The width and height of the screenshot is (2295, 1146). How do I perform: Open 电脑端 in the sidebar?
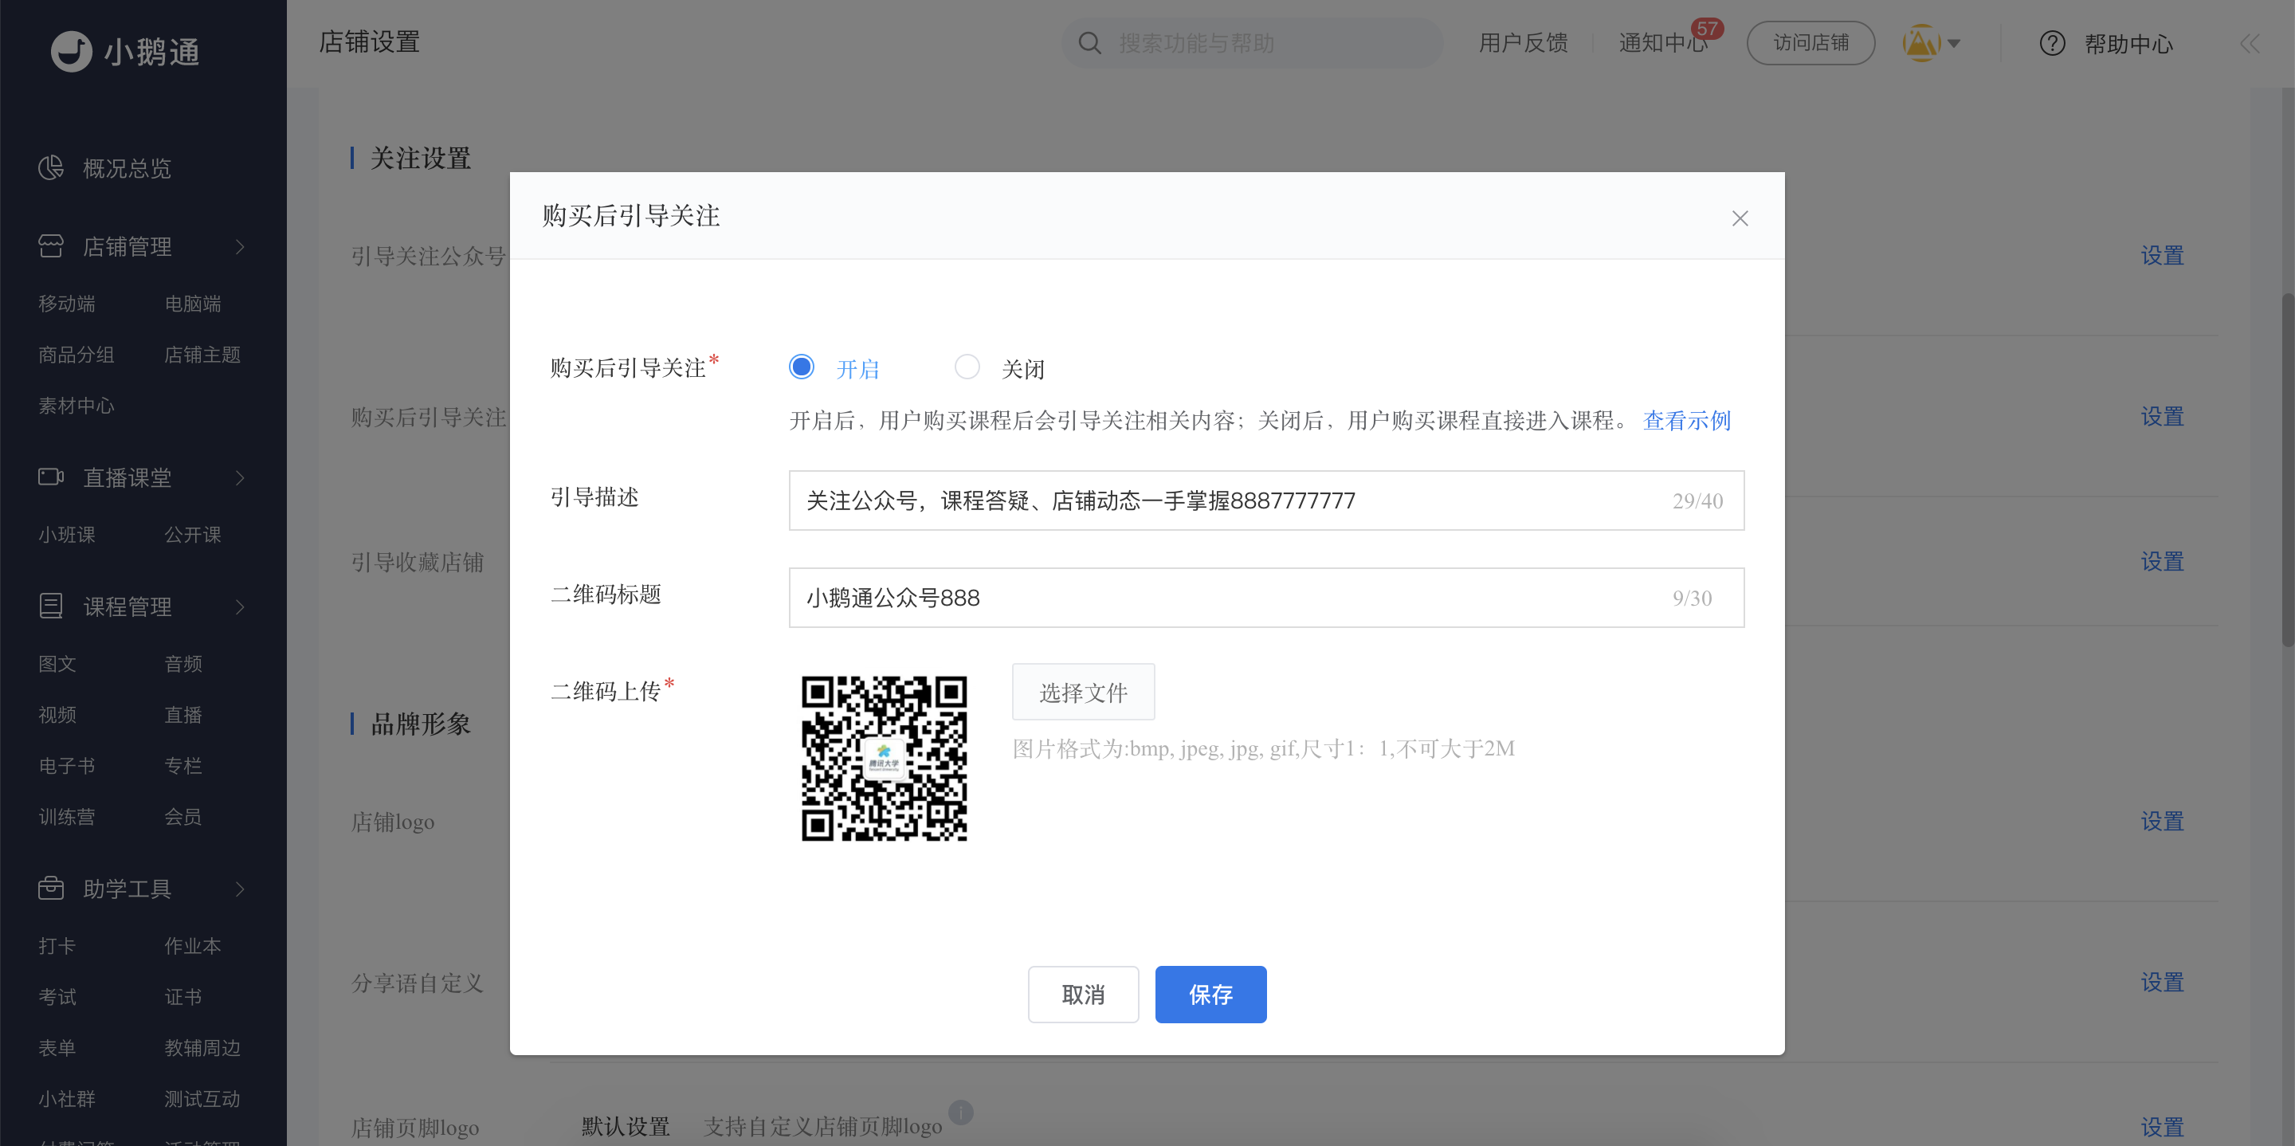pos(192,304)
